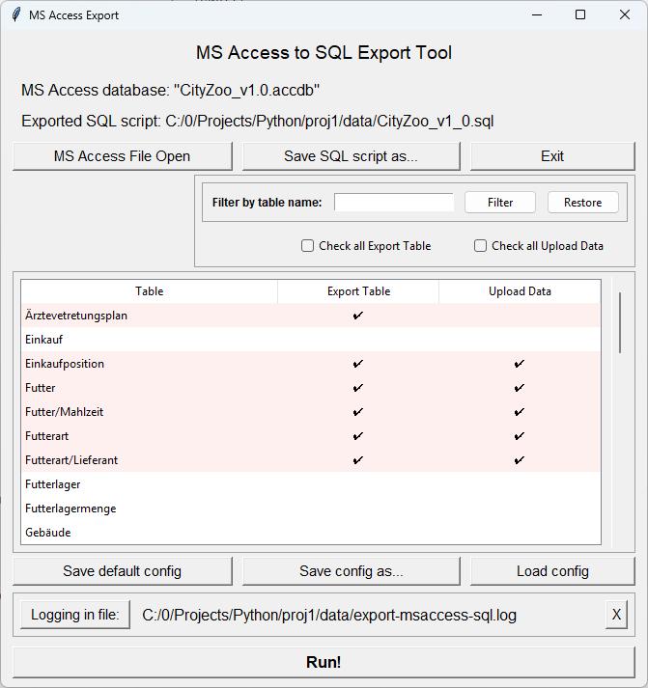Select the Futterlagermenge table row

(311, 509)
